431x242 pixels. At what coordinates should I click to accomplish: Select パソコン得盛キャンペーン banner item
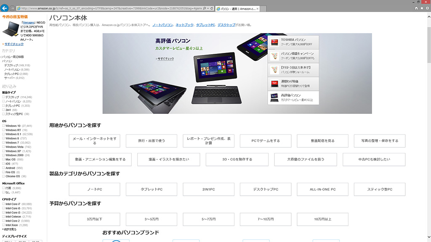coord(293,56)
